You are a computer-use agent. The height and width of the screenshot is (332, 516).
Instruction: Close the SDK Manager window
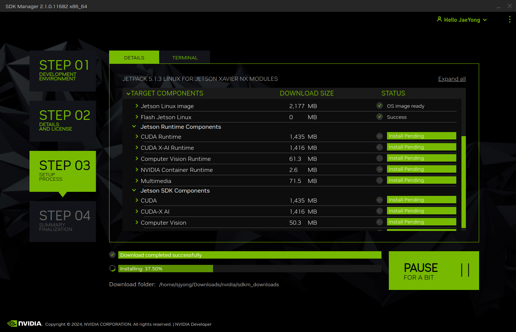[510, 6]
